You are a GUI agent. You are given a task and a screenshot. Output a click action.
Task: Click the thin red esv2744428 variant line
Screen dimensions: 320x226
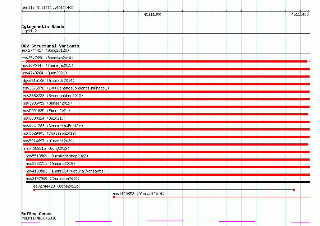point(164,190)
